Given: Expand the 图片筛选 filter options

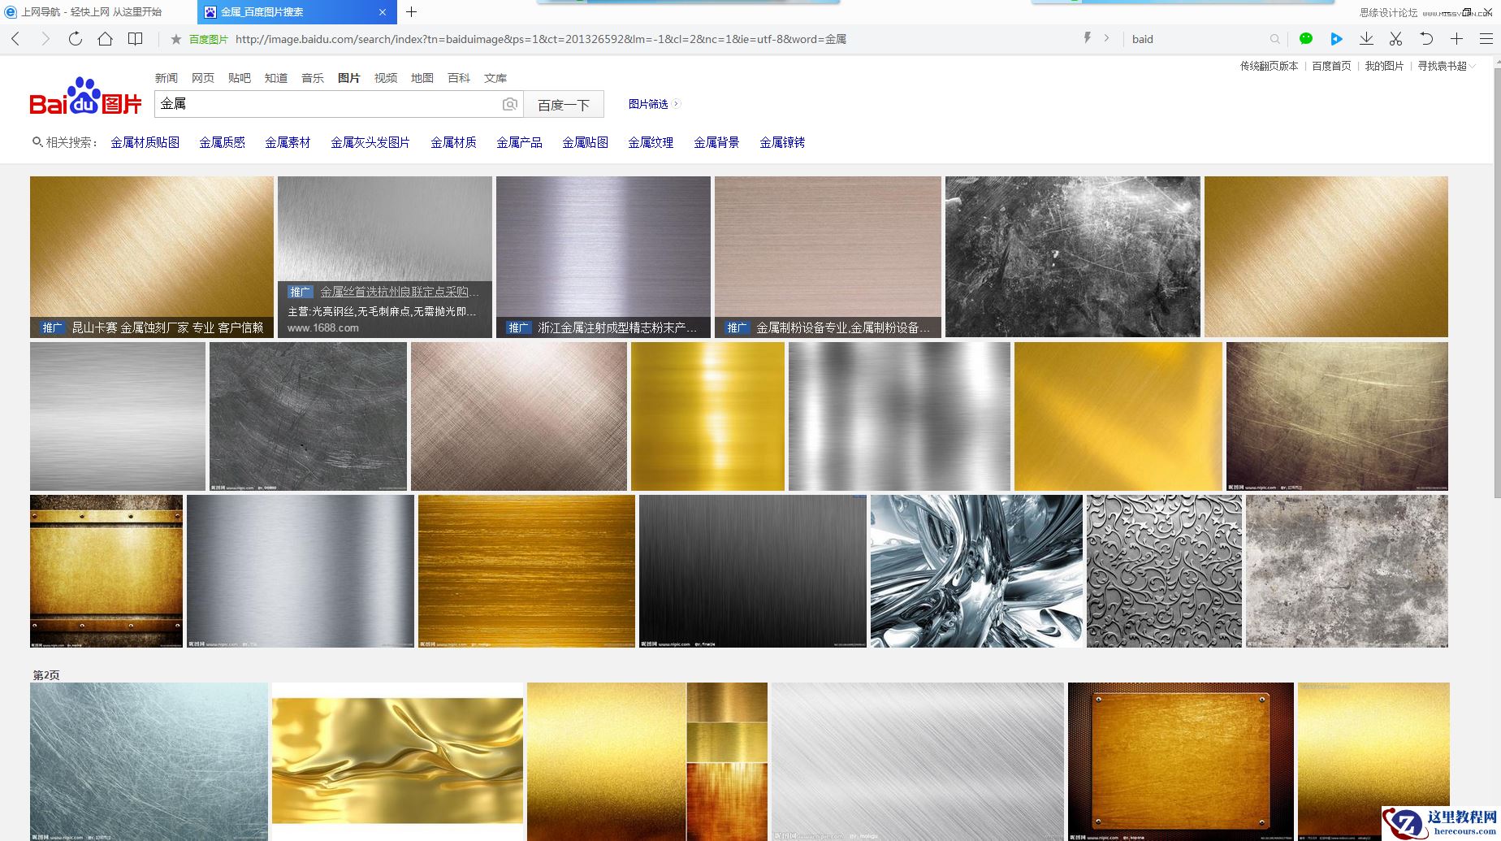Looking at the screenshot, I should coord(650,104).
